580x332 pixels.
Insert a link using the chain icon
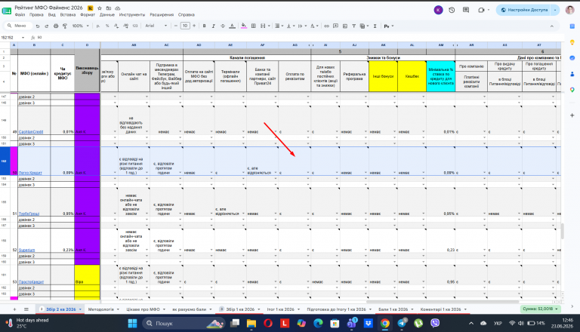click(326, 26)
